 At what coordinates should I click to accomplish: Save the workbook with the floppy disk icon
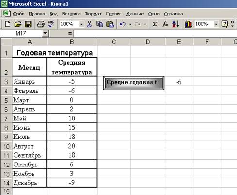pyautogui.click(x=28, y=24)
